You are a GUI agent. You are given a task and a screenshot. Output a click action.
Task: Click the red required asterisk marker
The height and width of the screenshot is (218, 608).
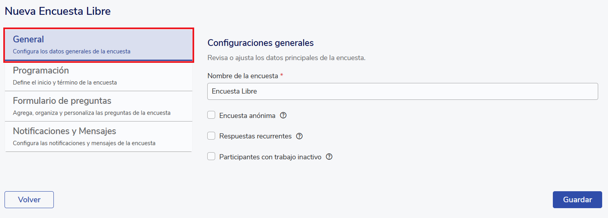(282, 76)
